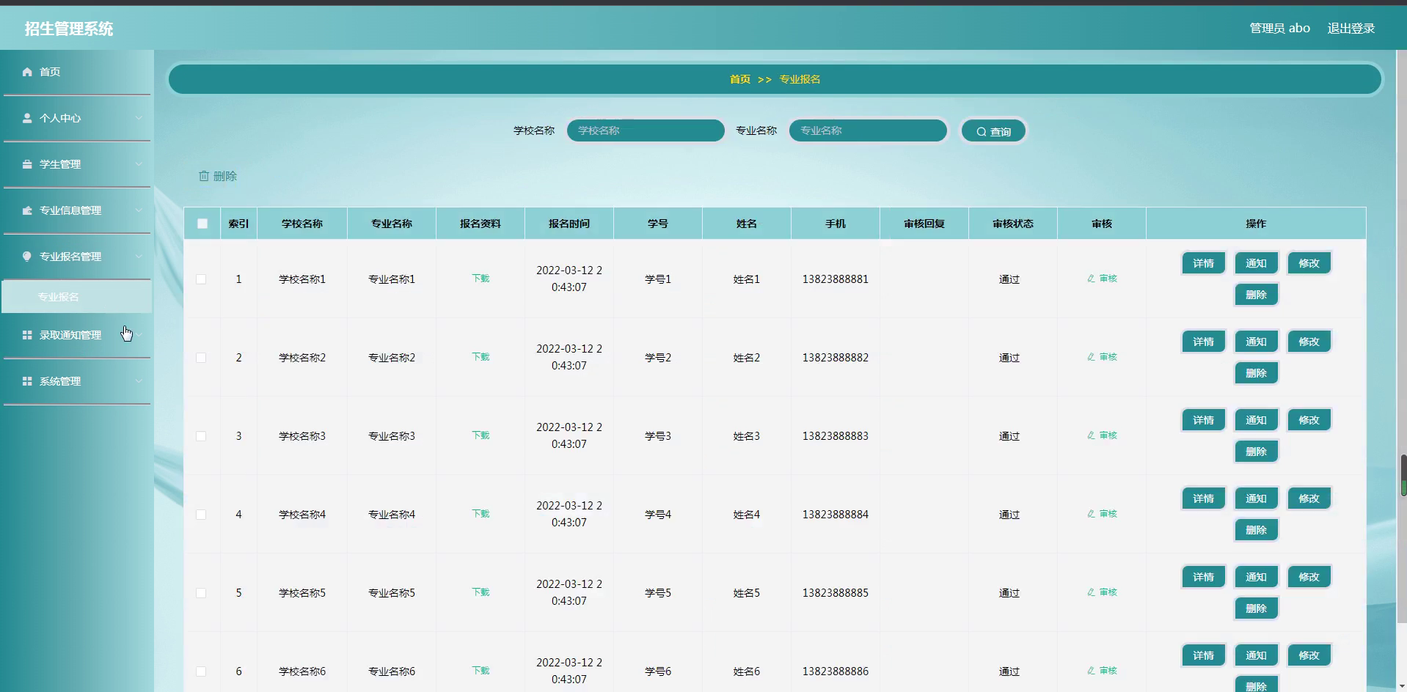The image size is (1407, 692).
Task: Click the name cell 姓名5
Action: (x=746, y=593)
